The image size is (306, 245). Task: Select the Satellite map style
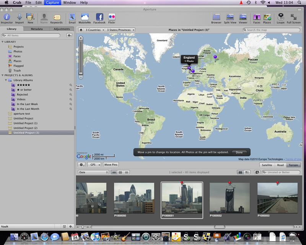(267, 165)
